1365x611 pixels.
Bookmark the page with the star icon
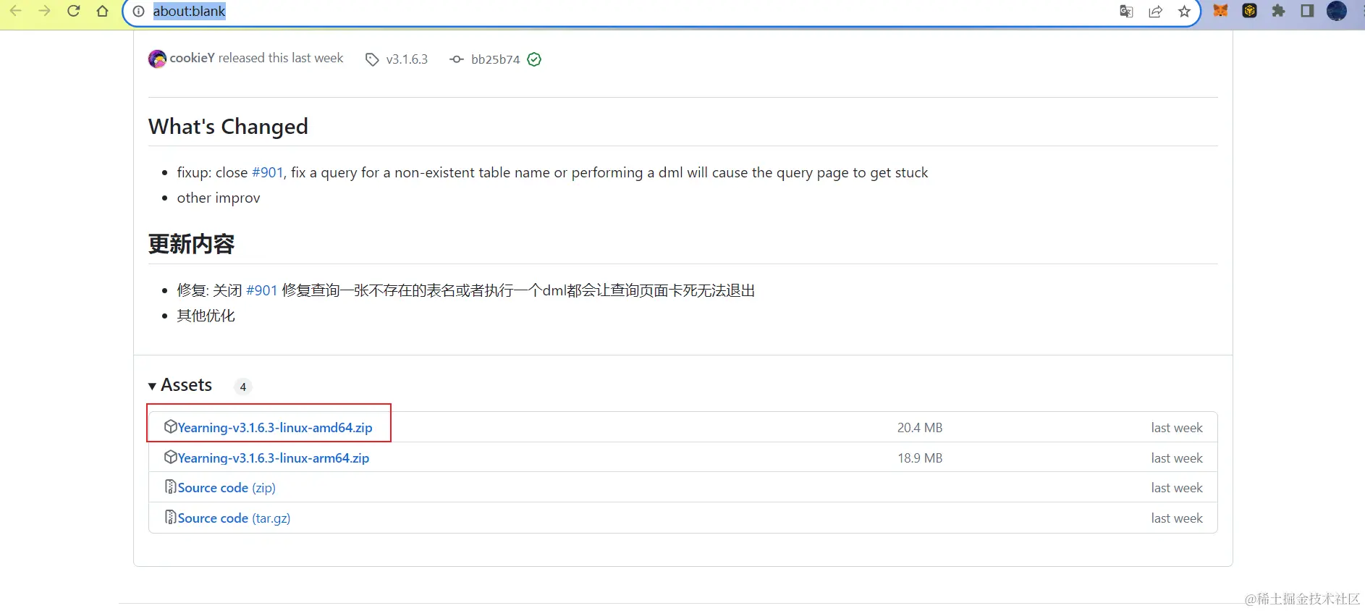[1184, 12]
